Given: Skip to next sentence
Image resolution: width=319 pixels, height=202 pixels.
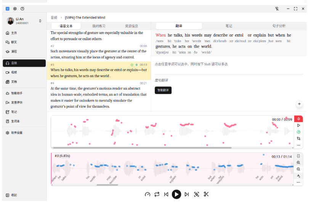Looking at the screenshot, I should (186, 194).
